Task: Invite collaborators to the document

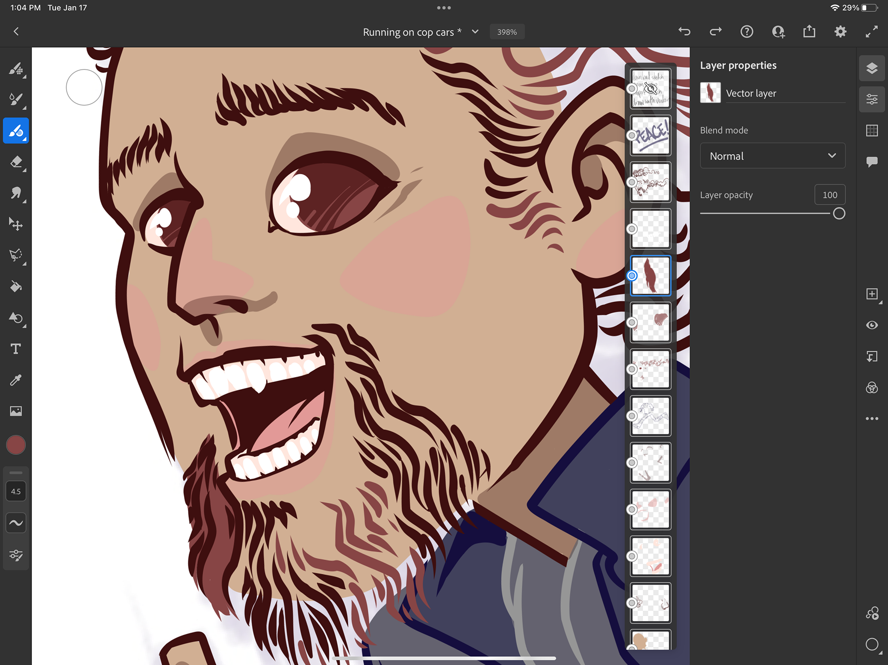Action: click(778, 31)
